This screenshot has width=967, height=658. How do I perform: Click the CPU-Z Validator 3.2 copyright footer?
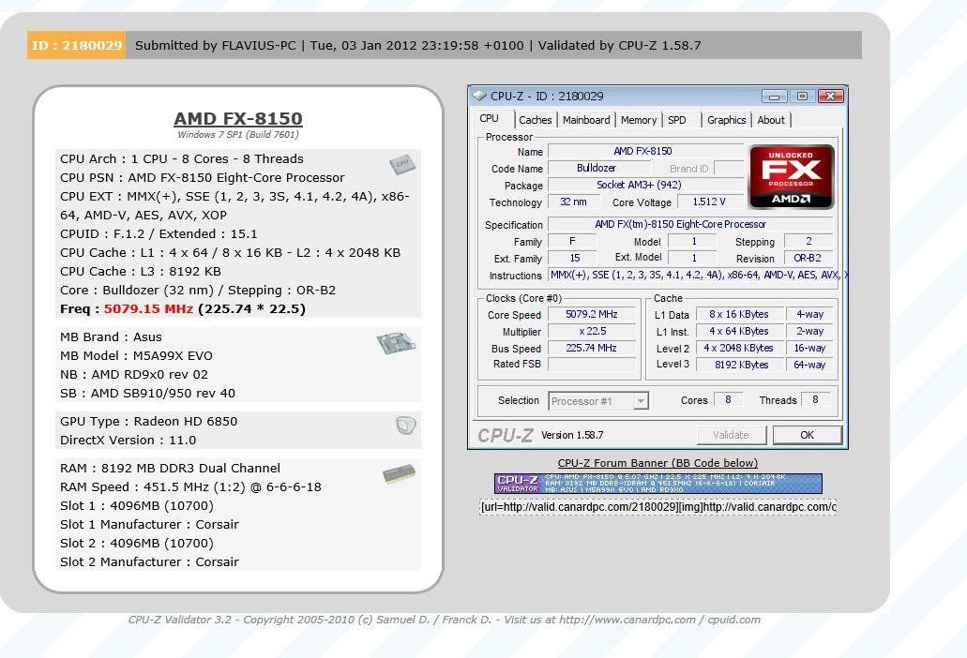tap(444, 620)
